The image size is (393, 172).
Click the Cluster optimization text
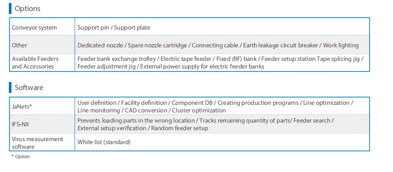coord(199,110)
